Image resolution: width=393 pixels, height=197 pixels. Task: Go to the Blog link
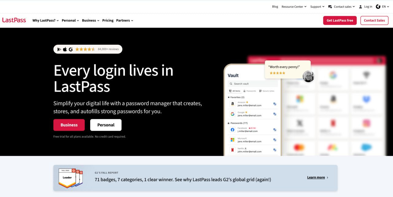coord(275,7)
